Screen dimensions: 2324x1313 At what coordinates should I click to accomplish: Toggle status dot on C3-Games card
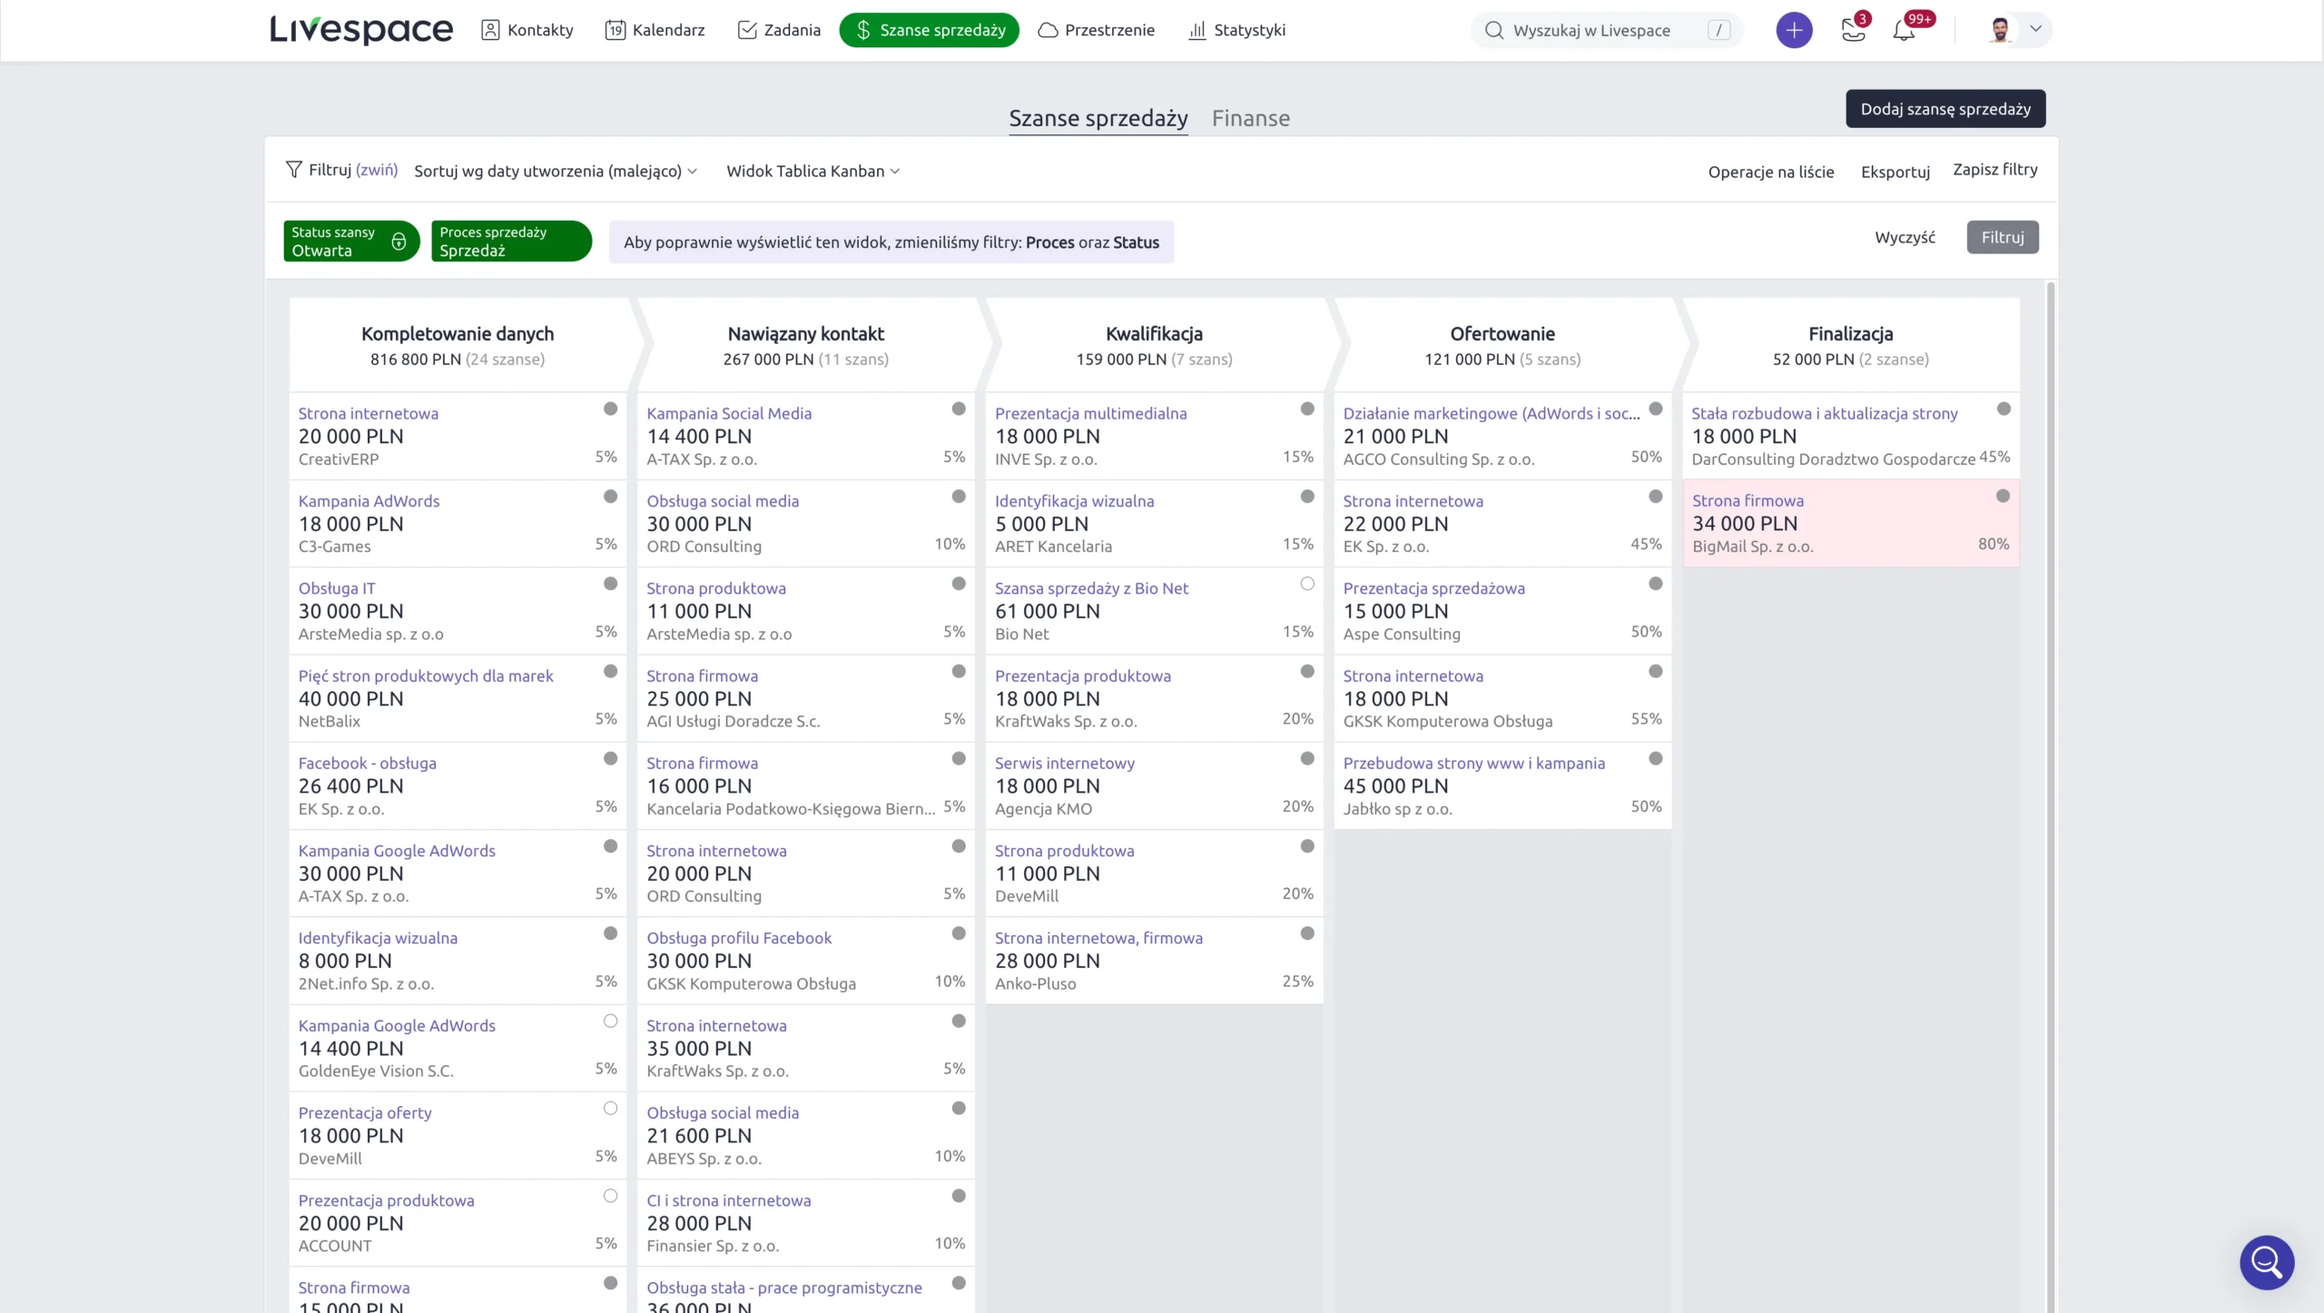[610, 497]
